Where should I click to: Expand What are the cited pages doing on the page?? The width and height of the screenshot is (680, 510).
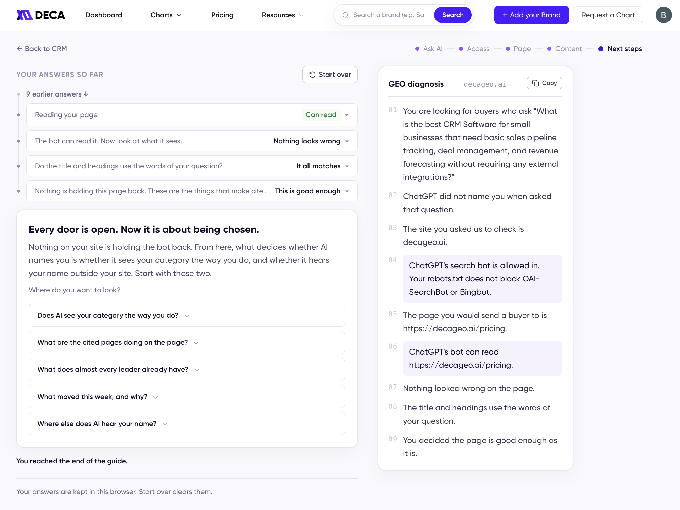tap(187, 342)
